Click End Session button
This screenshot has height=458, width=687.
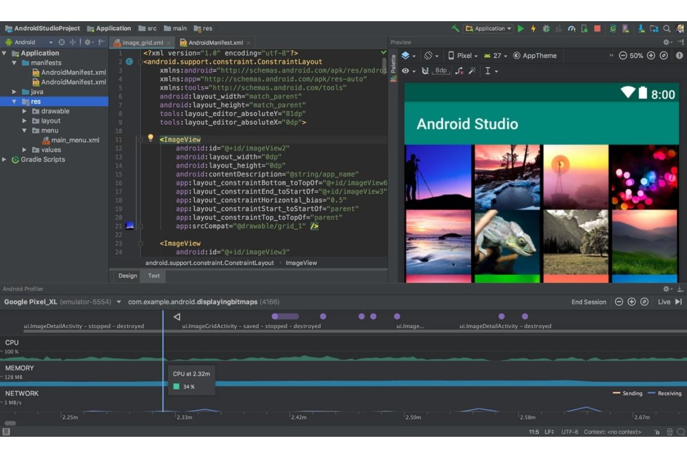click(589, 302)
